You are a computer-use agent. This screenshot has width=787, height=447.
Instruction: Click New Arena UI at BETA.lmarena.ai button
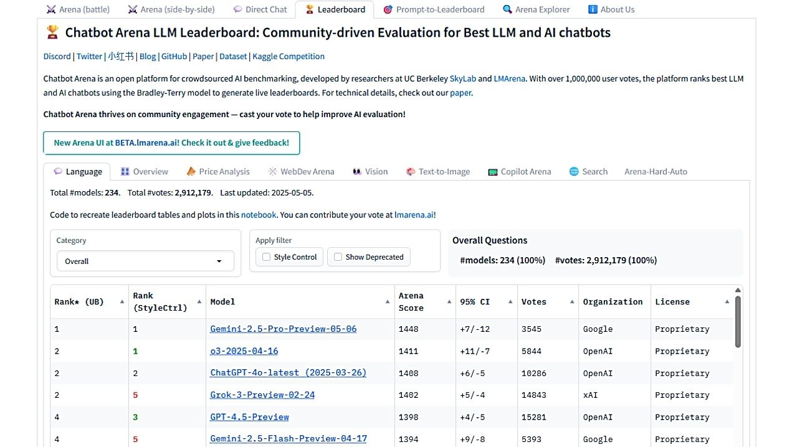[171, 143]
